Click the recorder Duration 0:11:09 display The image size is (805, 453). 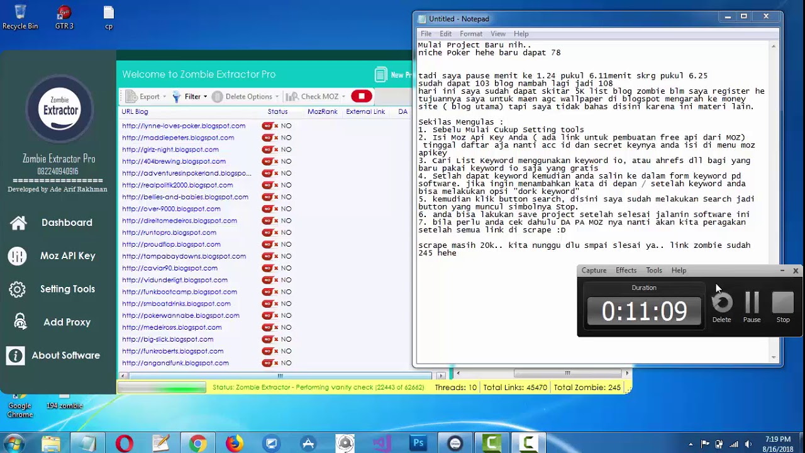[x=644, y=311]
